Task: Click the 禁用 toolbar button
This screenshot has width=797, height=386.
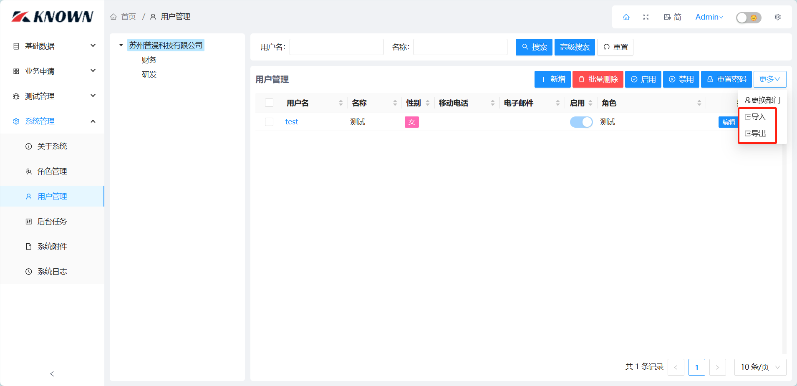Action: pos(681,79)
